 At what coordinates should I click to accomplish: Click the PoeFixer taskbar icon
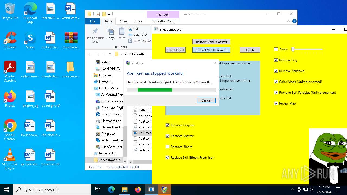tap(164, 190)
